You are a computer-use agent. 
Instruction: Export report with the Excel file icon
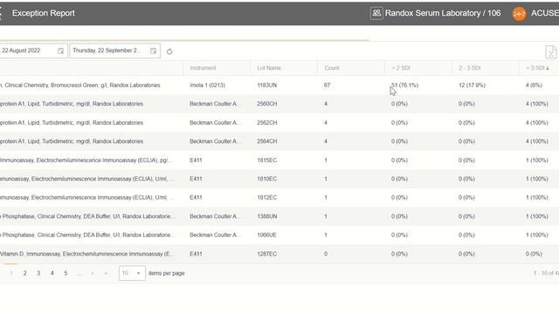pos(551,52)
